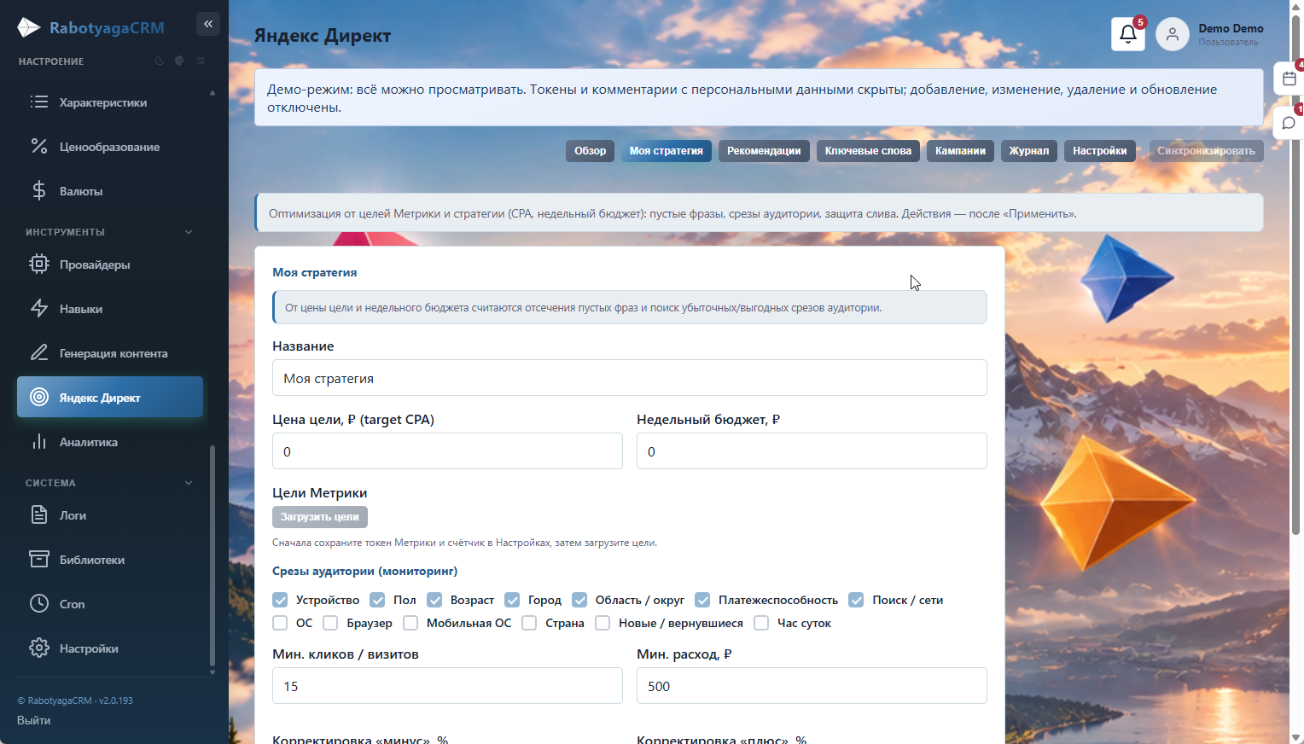Switch to the Кампании tab
Image resolution: width=1304 pixels, height=744 pixels.
960,151
